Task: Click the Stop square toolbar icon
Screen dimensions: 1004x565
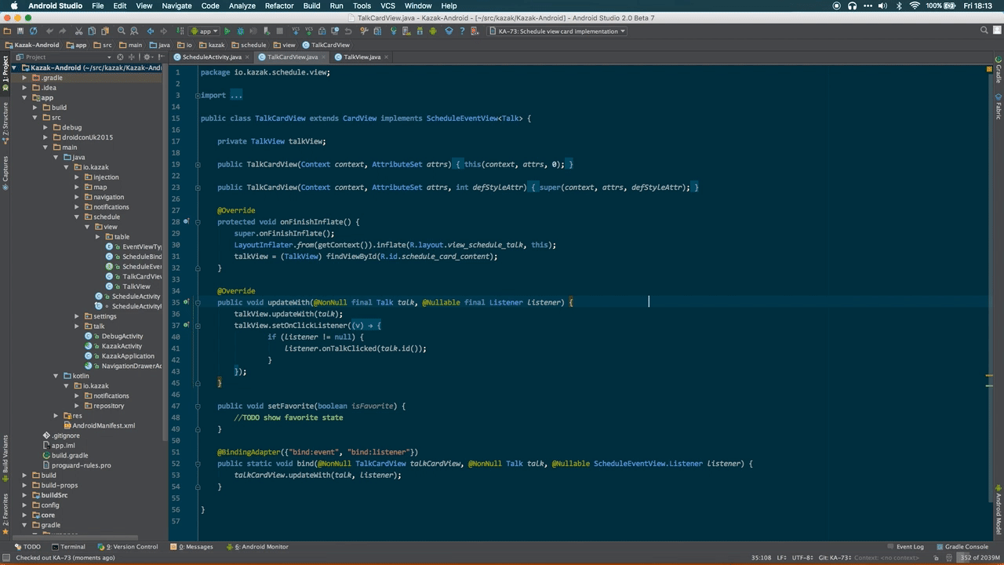Action: [279, 31]
